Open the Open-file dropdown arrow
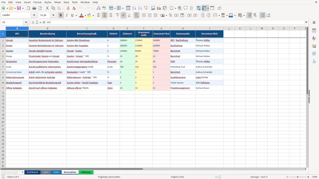This screenshot has height=179, width=319. (15, 8)
